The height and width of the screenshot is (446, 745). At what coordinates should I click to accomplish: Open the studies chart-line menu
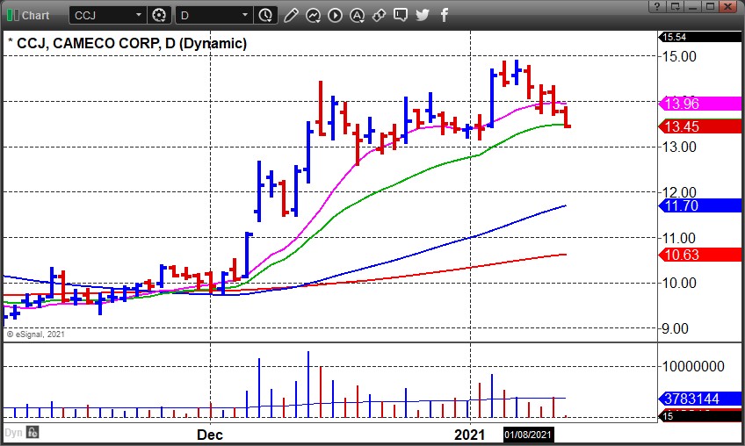(x=313, y=15)
